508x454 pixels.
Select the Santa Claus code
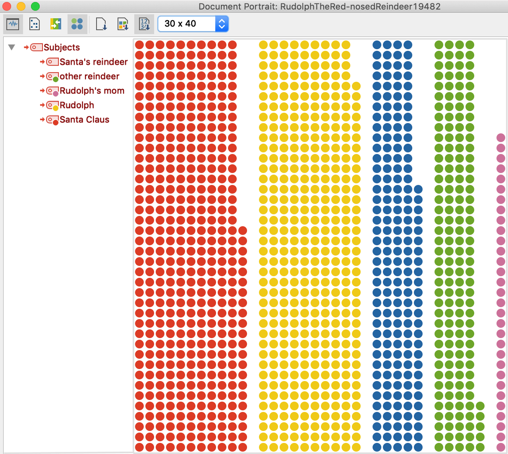(84, 119)
